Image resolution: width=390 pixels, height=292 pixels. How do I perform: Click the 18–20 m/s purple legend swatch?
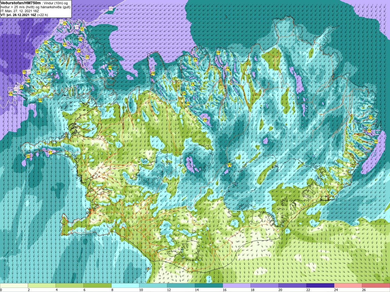[264, 286]
